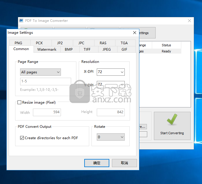Select the Ready status cell

point(166,51)
